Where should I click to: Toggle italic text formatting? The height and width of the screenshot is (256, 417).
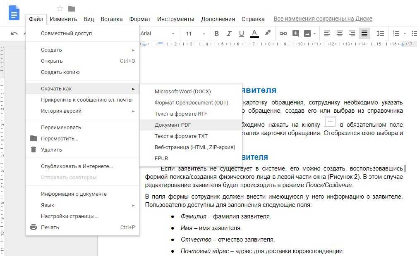228,33
